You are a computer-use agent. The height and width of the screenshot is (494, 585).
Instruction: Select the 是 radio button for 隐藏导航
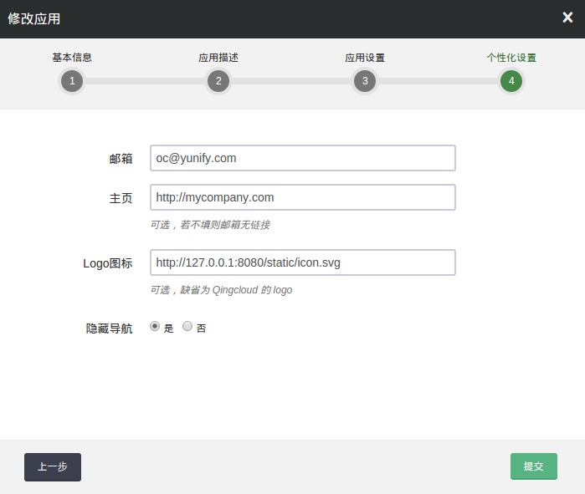click(155, 327)
